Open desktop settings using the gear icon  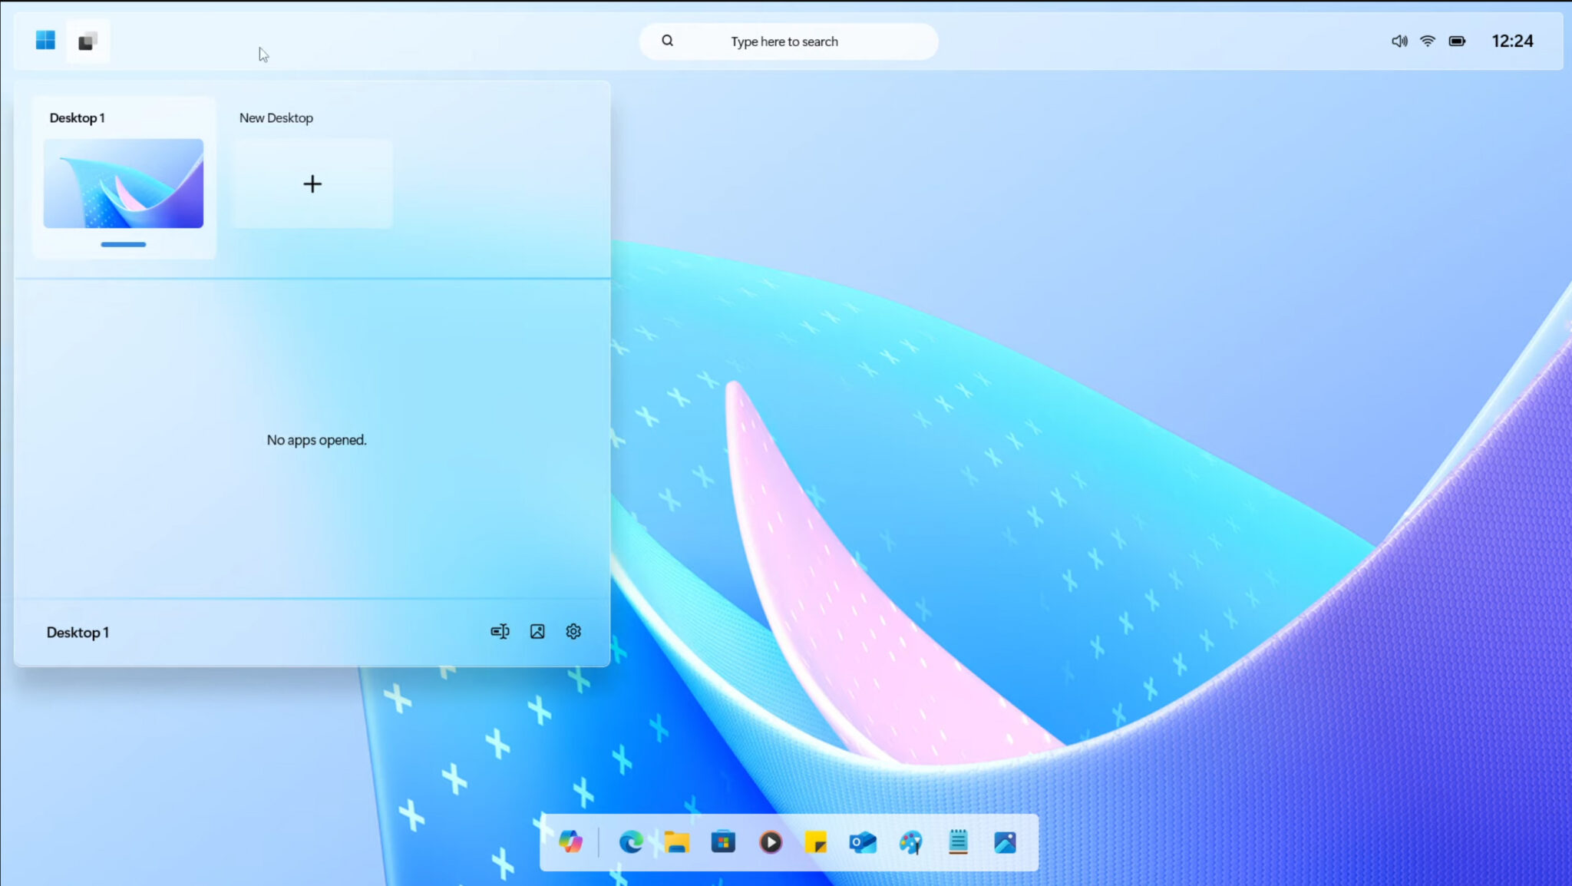point(573,631)
